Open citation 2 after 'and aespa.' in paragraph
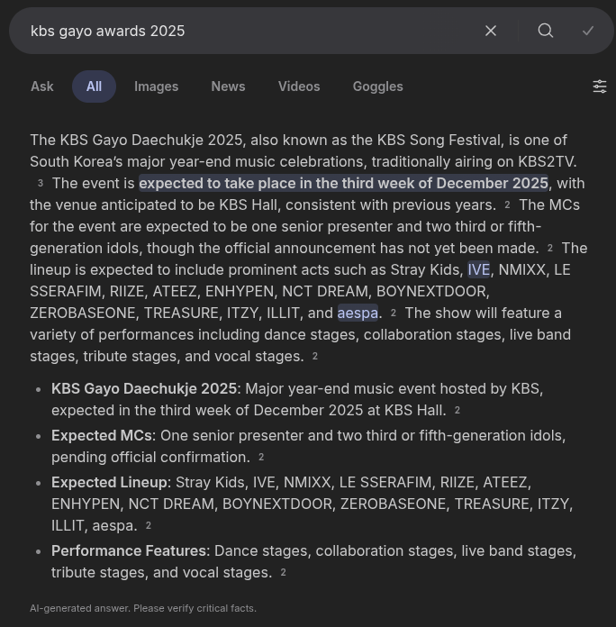 click(394, 313)
